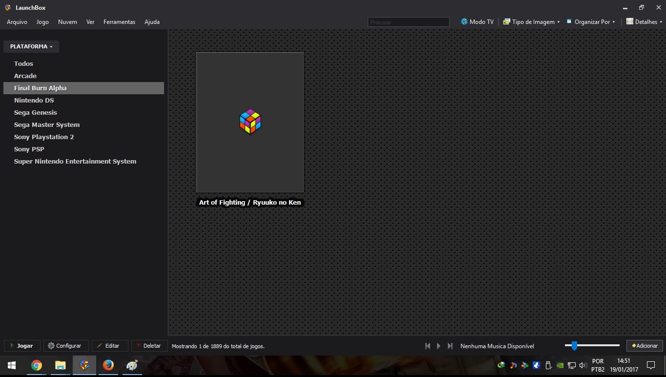The height and width of the screenshot is (377, 666).
Task: Select the Arcade platform
Action: pos(83,76)
